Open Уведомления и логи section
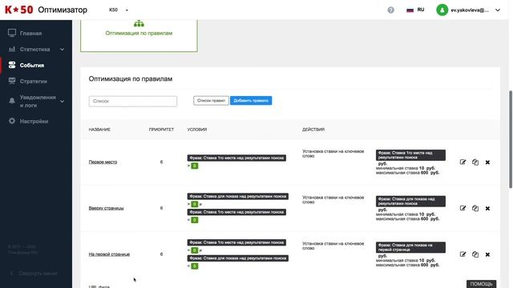Image resolution: width=513 pixels, height=288 pixels. pos(38,102)
